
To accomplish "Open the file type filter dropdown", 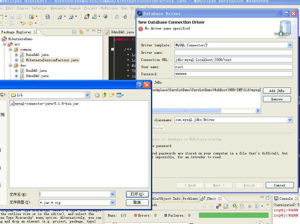I will coord(113,203).
